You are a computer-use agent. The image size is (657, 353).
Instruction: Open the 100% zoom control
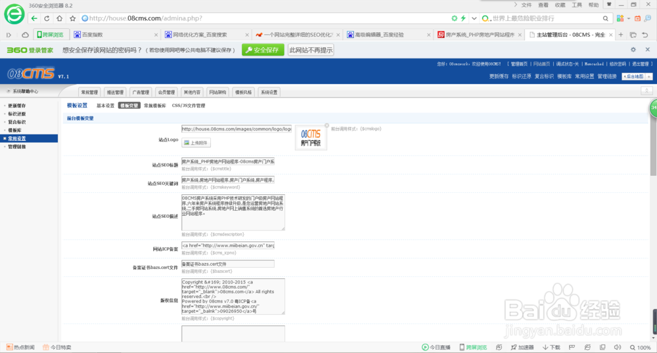641,348
